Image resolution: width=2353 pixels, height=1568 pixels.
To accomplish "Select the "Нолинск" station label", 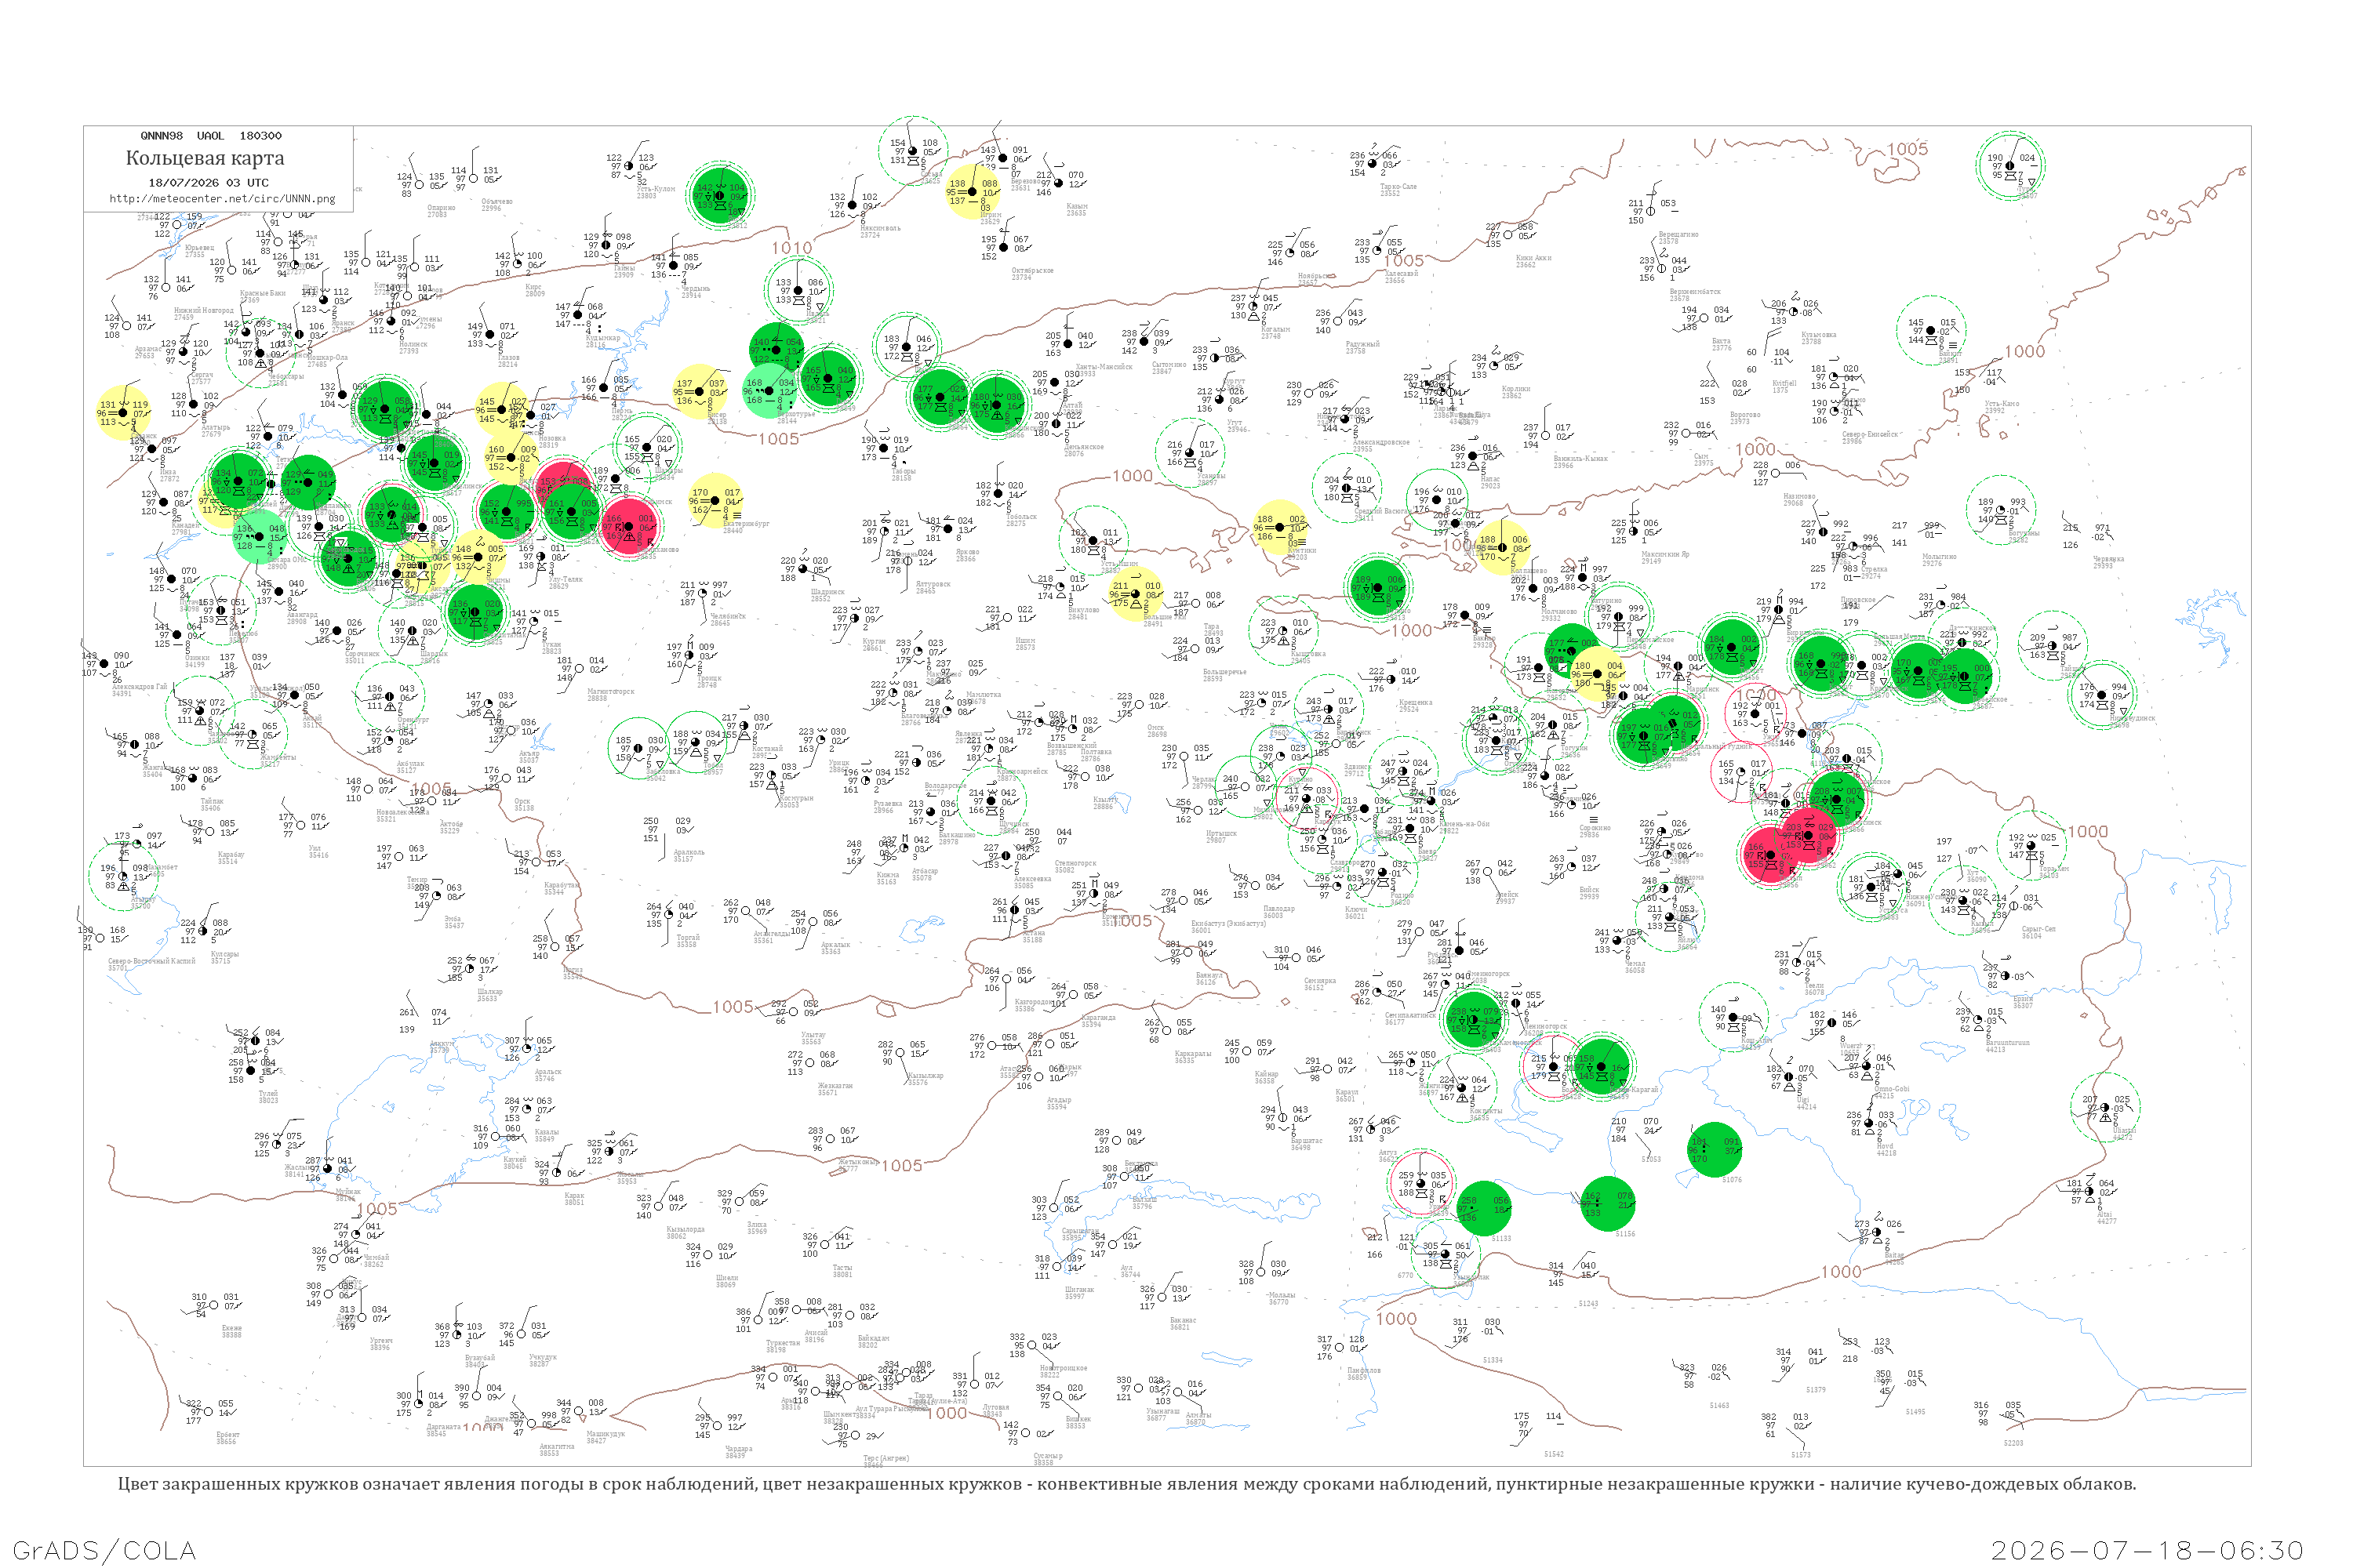I will 413,344.
